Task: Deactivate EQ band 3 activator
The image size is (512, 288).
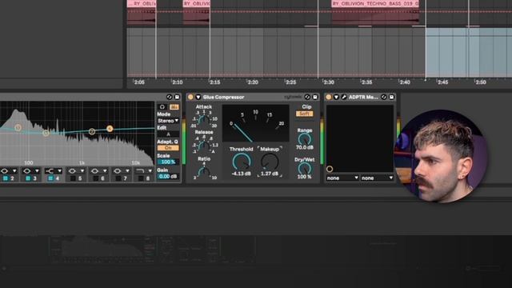Action: [28, 178]
